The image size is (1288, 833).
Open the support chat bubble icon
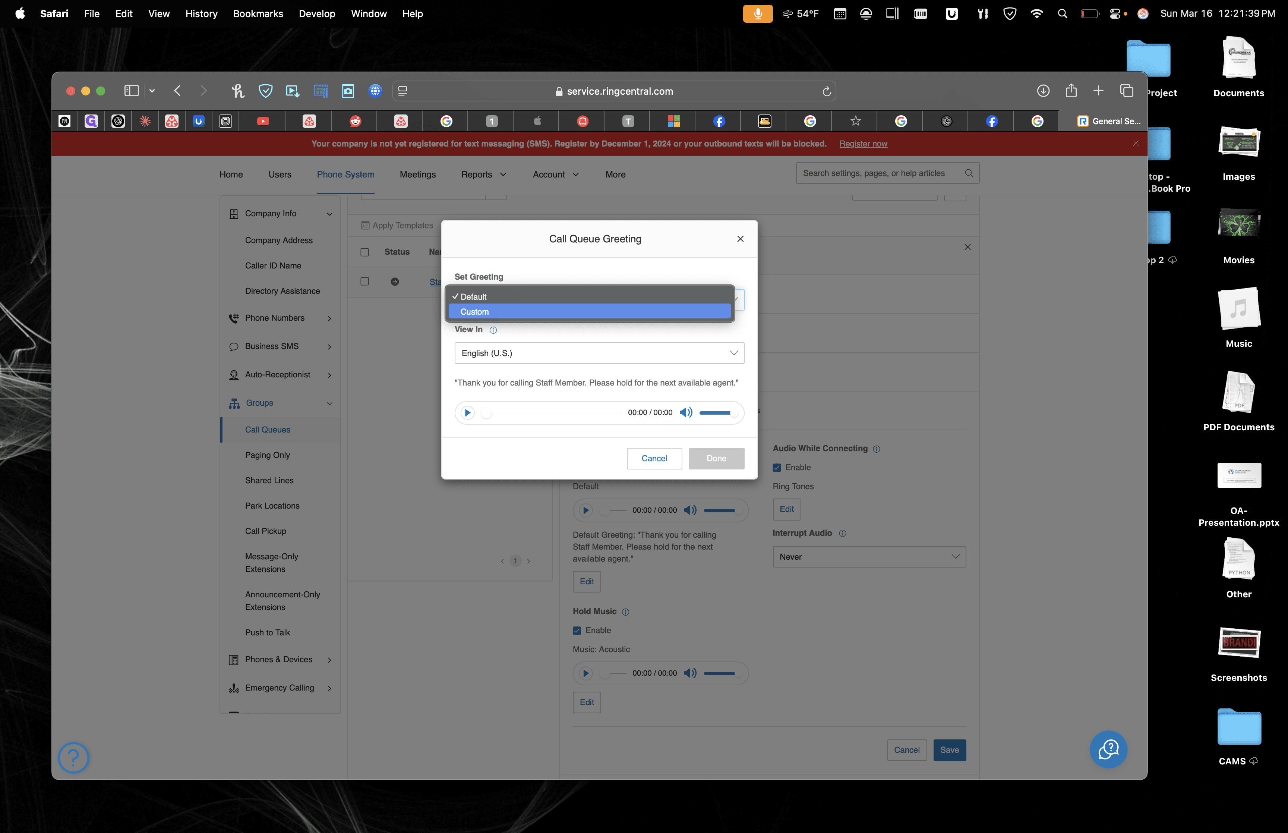tap(1108, 750)
